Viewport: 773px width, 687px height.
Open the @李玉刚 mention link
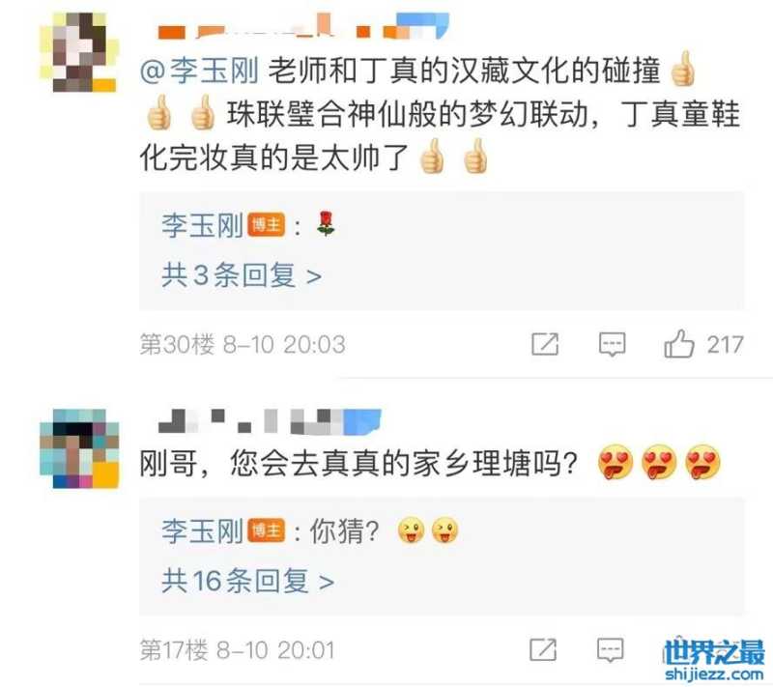point(199,71)
